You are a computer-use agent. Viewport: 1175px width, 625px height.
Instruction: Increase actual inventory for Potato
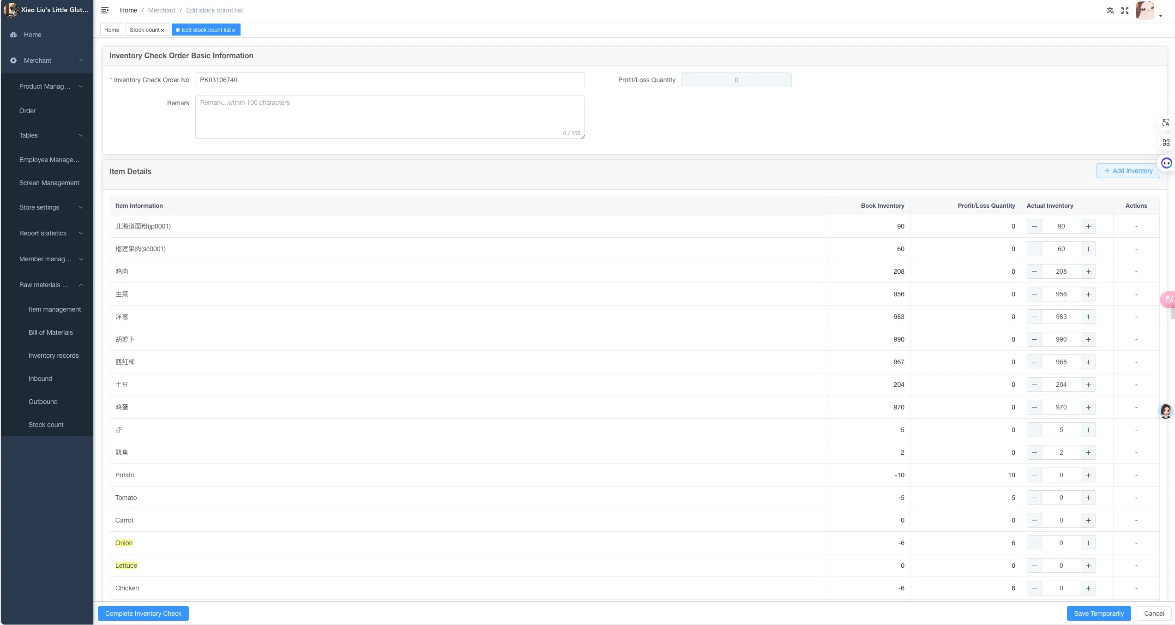click(x=1088, y=475)
